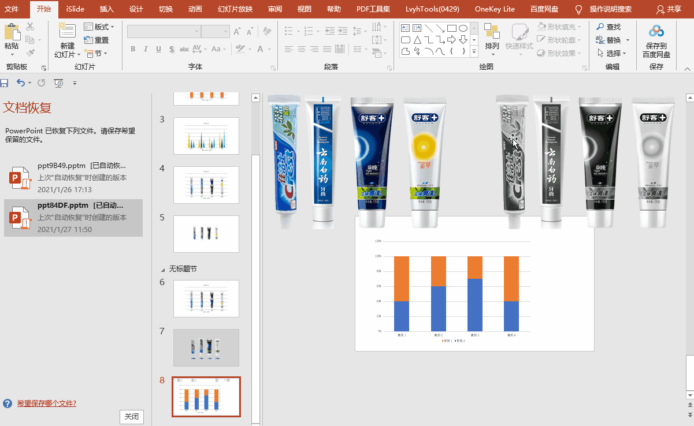The width and height of the screenshot is (694, 426).
Task: Select the Right Arrow shape
Action: click(451, 40)
